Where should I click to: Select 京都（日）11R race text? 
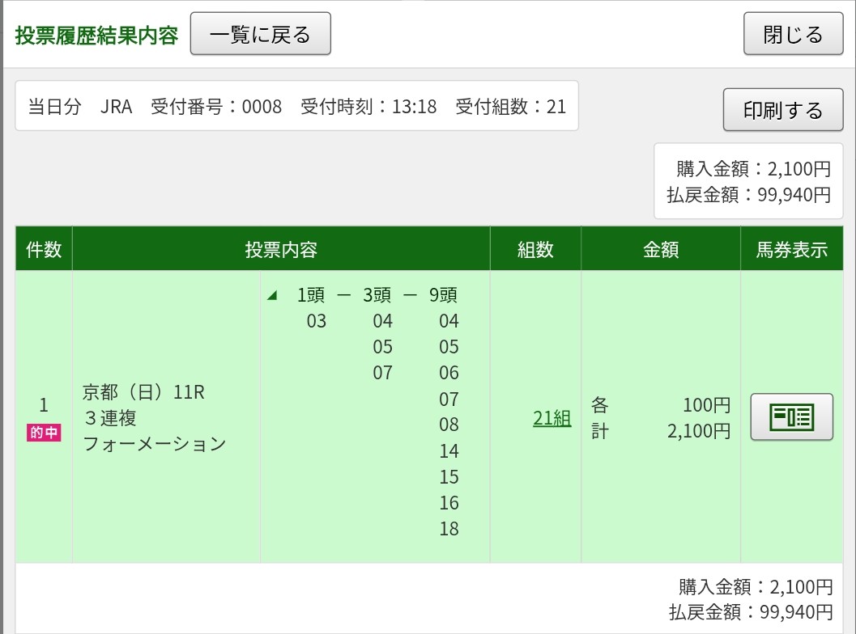click(143, 392)
